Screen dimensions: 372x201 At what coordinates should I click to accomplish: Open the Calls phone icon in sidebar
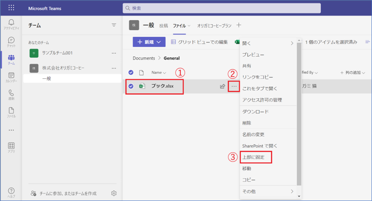11,94
